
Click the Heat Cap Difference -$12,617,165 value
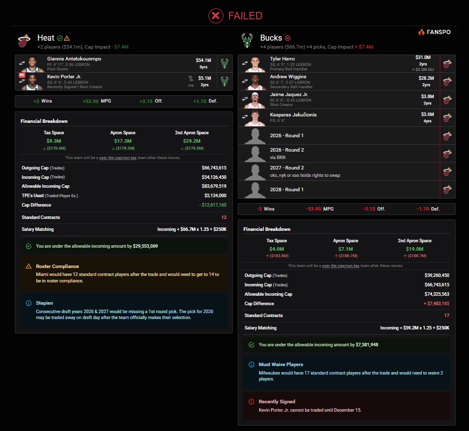(x=212, y=205)
